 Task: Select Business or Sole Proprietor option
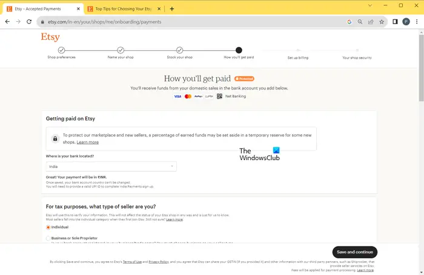[x=48, y=238]
